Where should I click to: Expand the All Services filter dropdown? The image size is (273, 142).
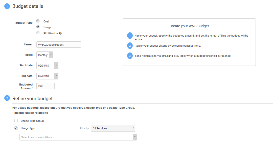[113, 128]
